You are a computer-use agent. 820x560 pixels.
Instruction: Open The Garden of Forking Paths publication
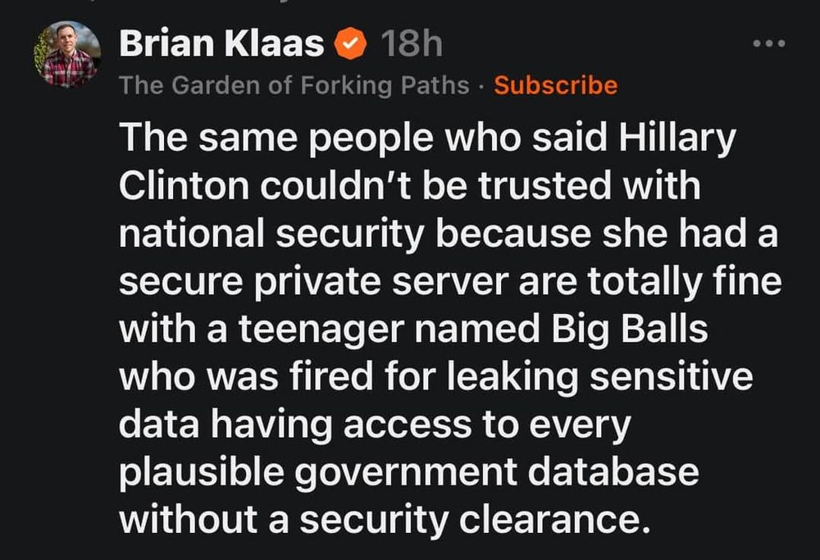(x=294, y=86)
